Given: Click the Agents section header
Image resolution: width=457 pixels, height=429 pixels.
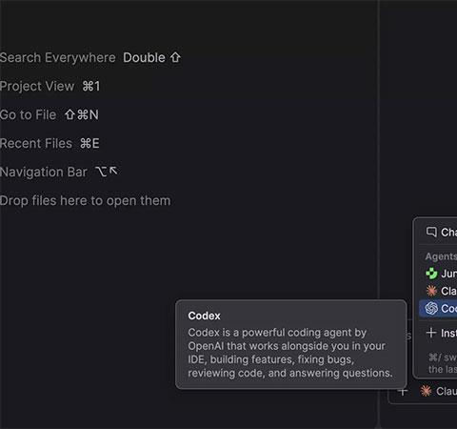Looking at the screenshot, I should [x=441, y=256].
